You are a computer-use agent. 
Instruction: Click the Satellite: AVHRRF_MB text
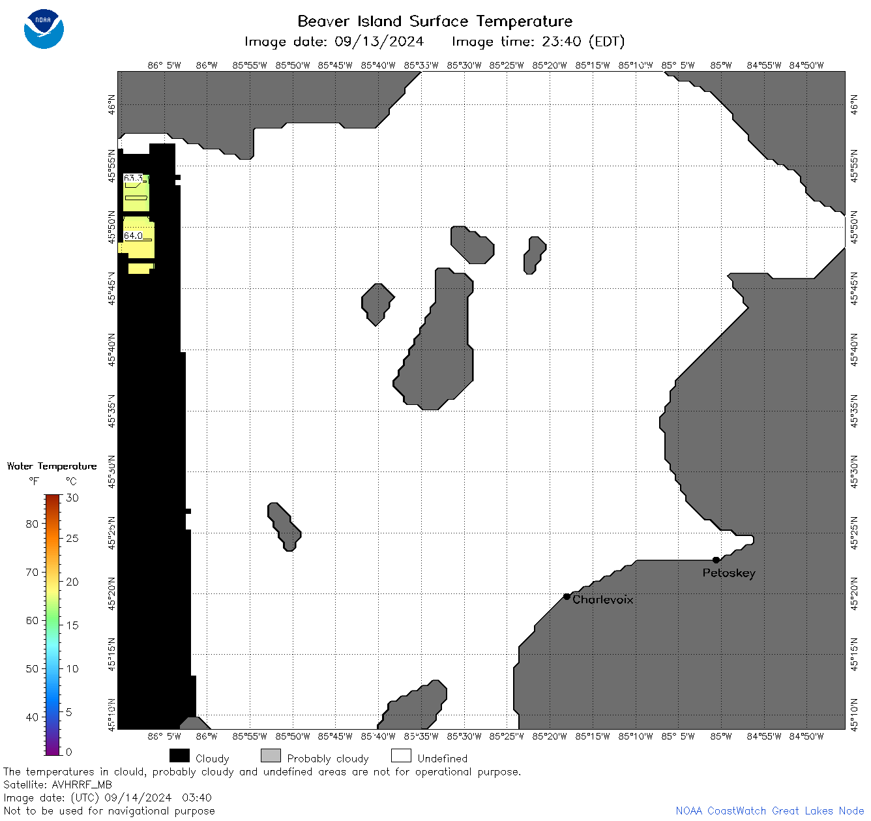(57, 784)
